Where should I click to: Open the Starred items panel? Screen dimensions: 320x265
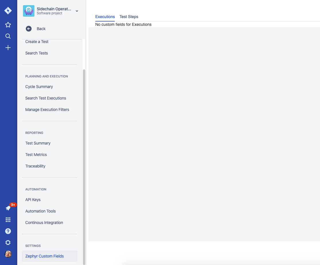(x=8, y=25)
